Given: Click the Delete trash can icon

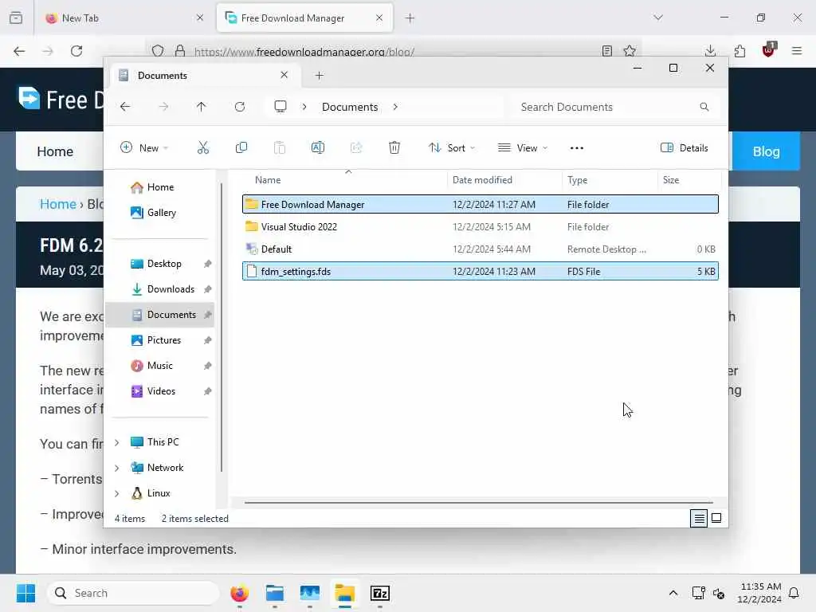Looking at the screenshot, I should click(x=394, y=147).
